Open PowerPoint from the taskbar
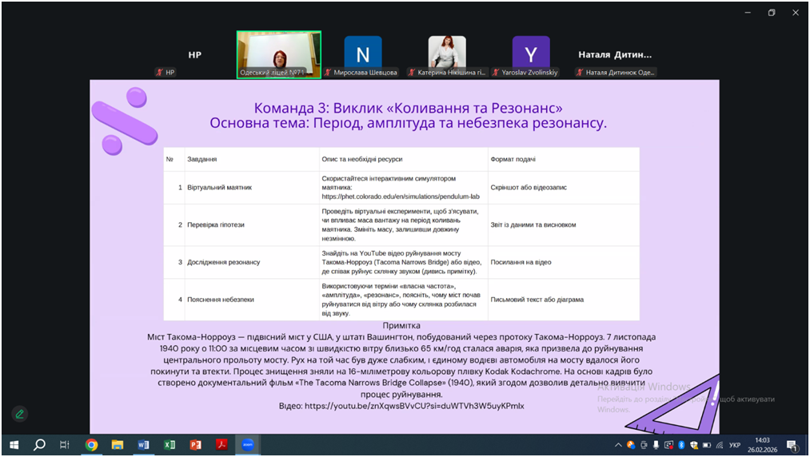Screen dimensions: 810x457 click(x=195, y=445)
